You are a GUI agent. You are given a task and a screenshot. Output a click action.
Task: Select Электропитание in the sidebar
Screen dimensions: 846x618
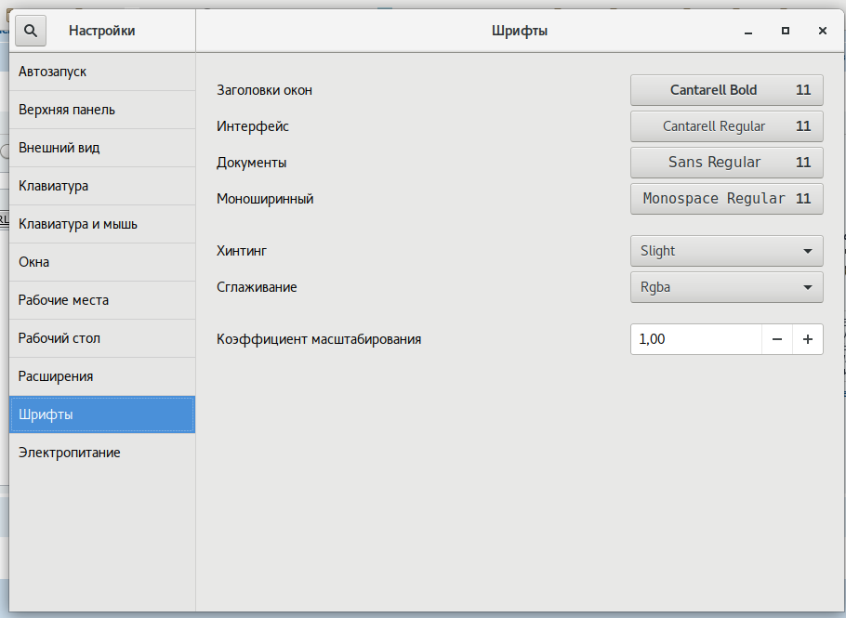click(102, 453)
